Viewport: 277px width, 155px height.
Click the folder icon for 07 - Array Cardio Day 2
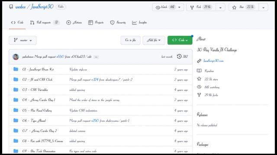coord(16,130)
